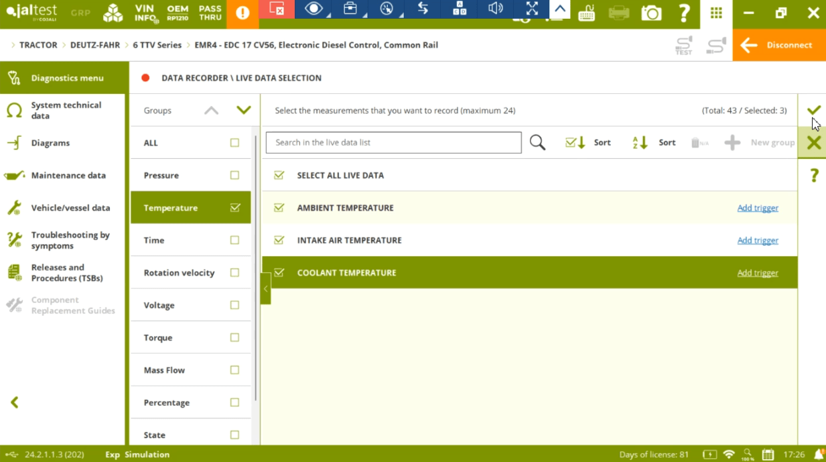Open the camera screenshot tool

650,13
